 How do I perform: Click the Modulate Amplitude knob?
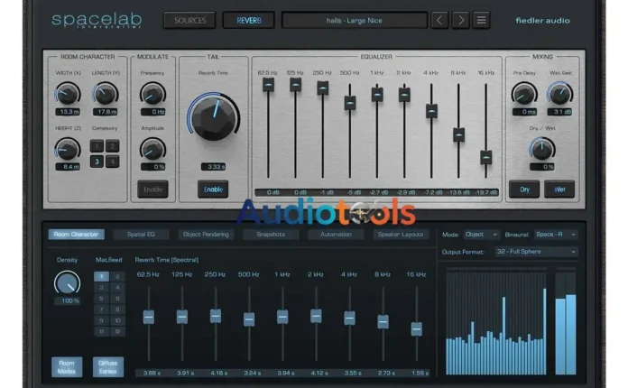pos(152,150)
